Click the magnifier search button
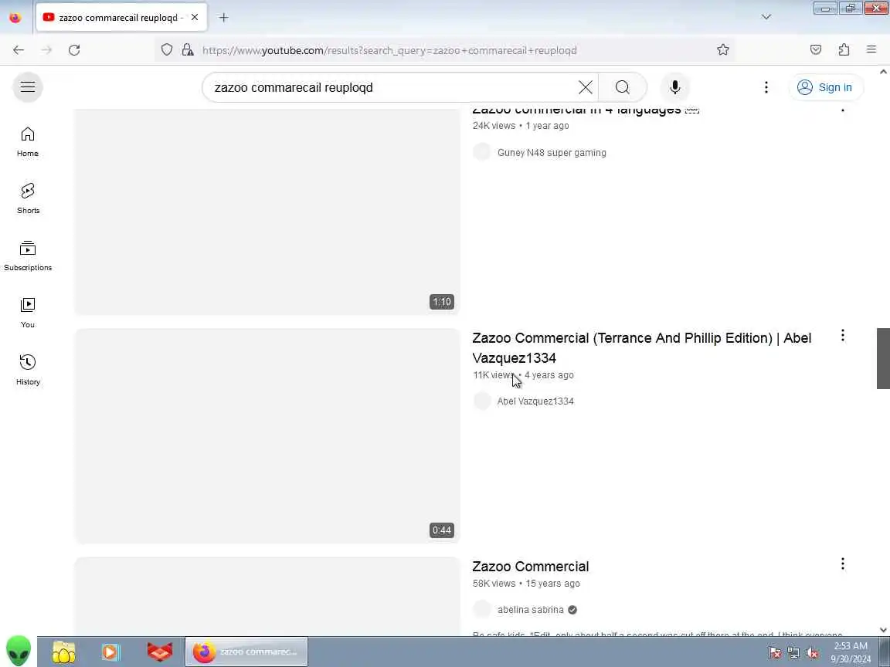890x667 pixels. tap(622, 87)
